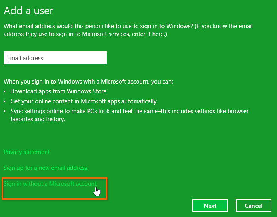This screenshot has height=217, width=277.
Task: Click the Email address placeholder text
Action: (25, 58)
